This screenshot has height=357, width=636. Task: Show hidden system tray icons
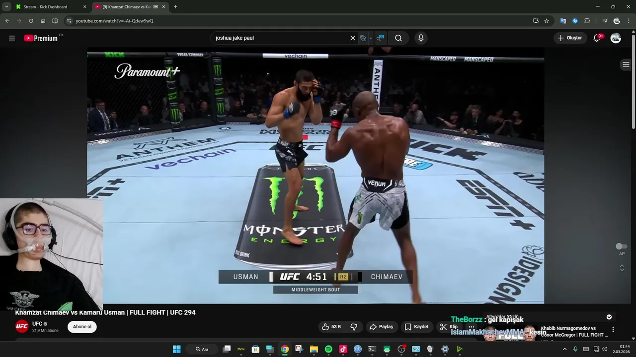coord(564,349)
